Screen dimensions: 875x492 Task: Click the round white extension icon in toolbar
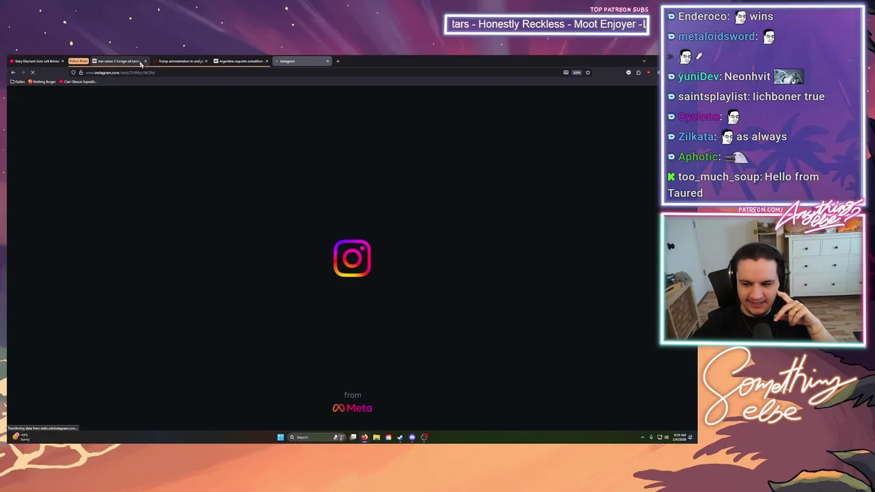coord(628,72)
